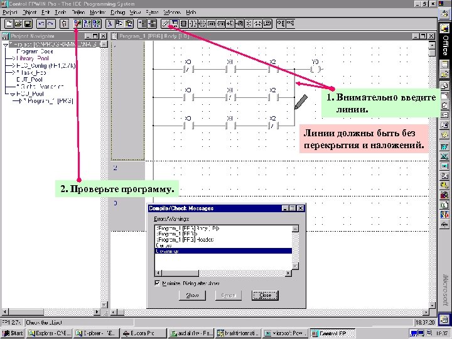Image resolution: width=452 pixels, height=339 pixels.
Task: Expand the Task_Pool tree arrow
Action: click(13, 73)
